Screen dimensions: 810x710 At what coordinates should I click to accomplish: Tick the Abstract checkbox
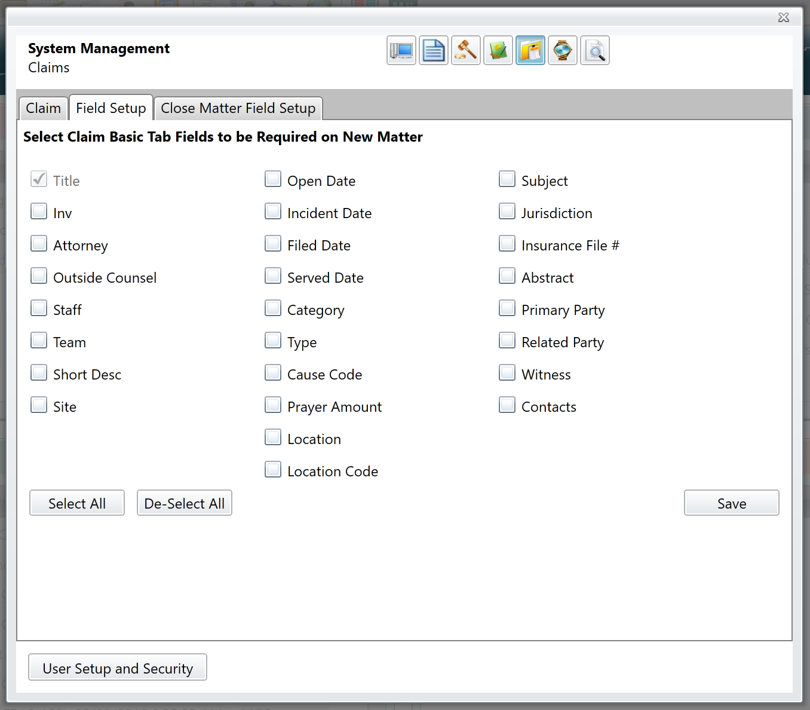point(507,276)
